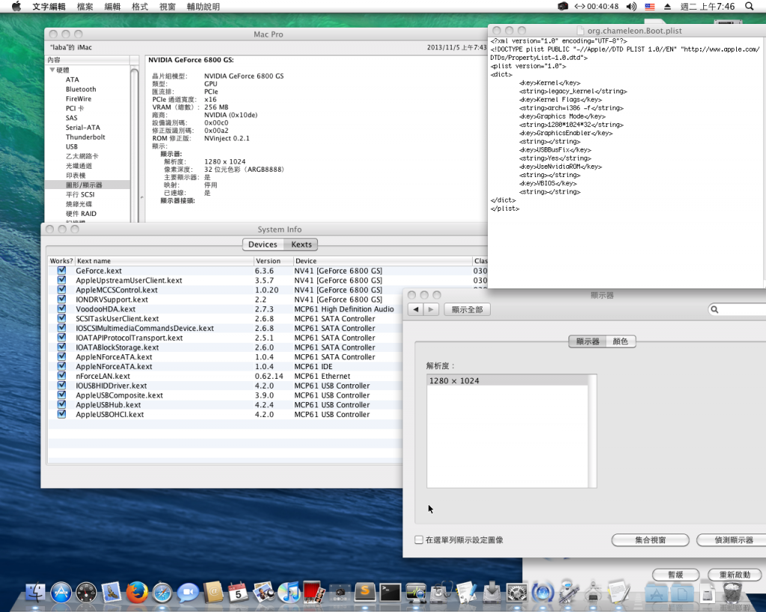Click the camera icon in the menu bar

563,6
